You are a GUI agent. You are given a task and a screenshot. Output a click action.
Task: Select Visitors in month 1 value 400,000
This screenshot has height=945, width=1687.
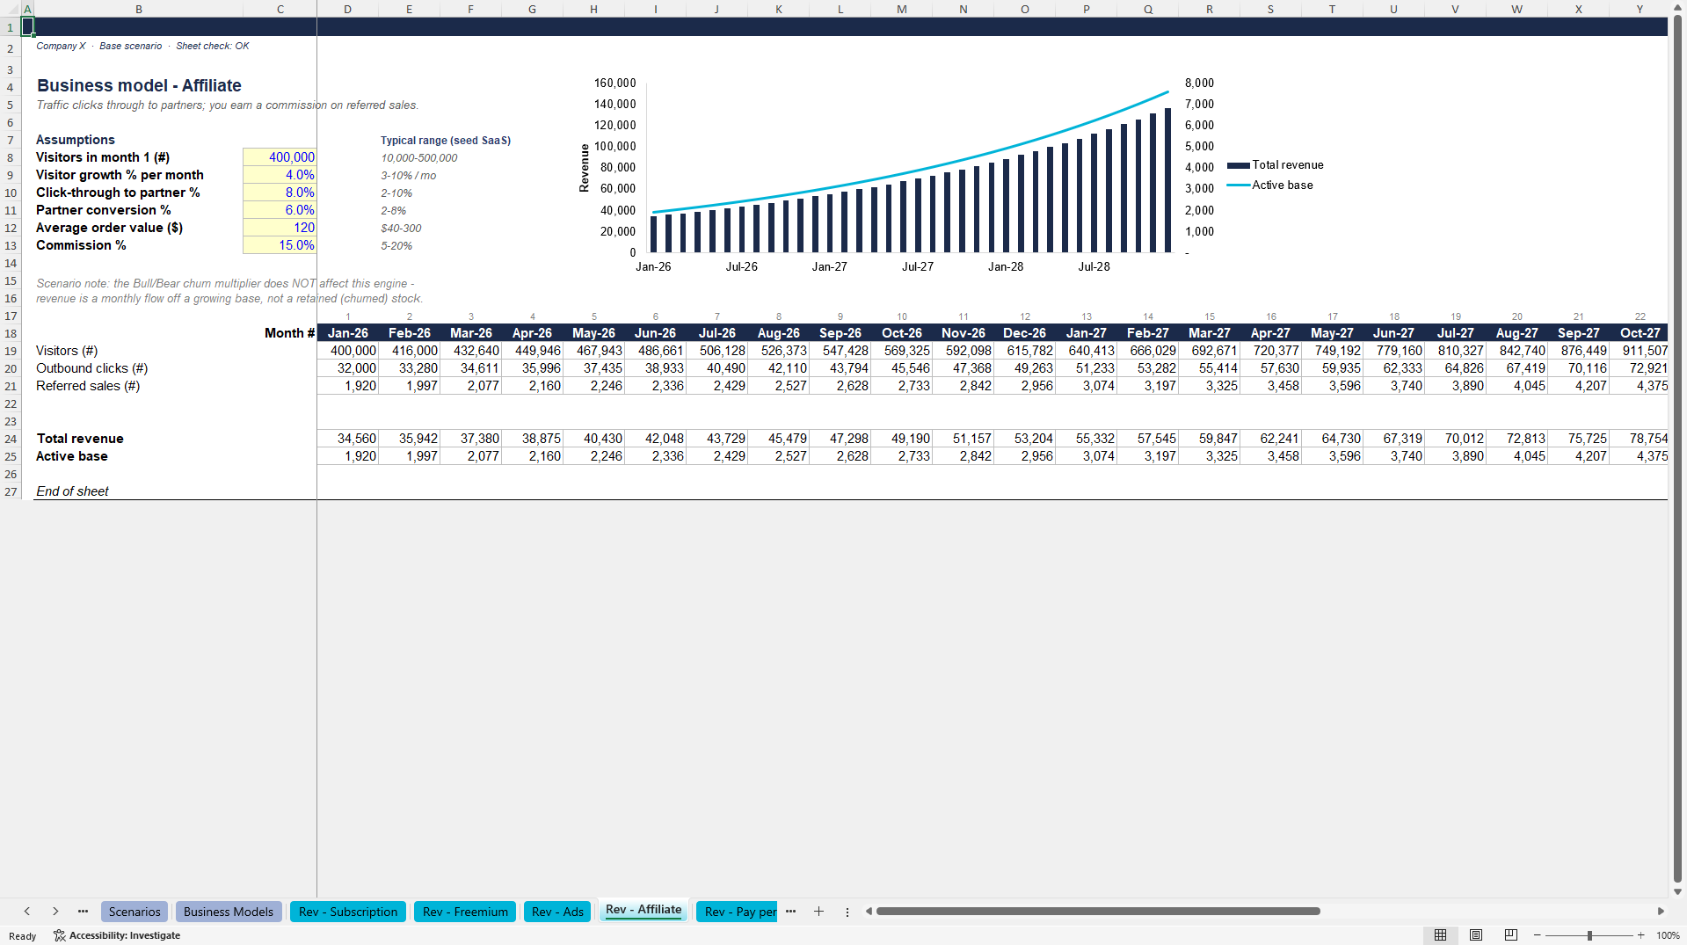280,157
